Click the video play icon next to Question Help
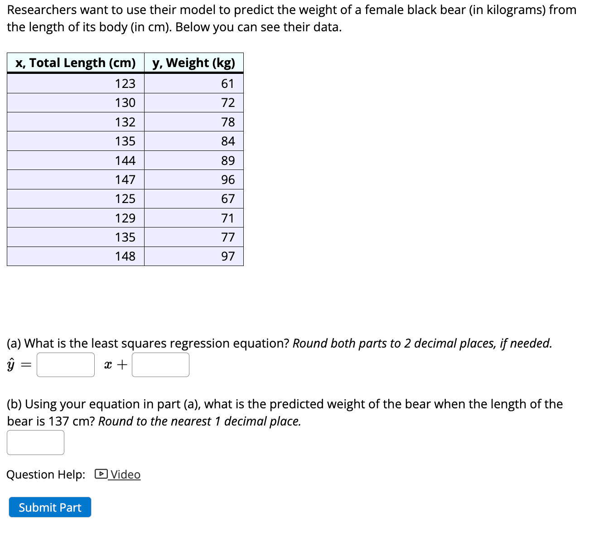The width and height of the screenshot is (589, 542). tap(100, 474)
